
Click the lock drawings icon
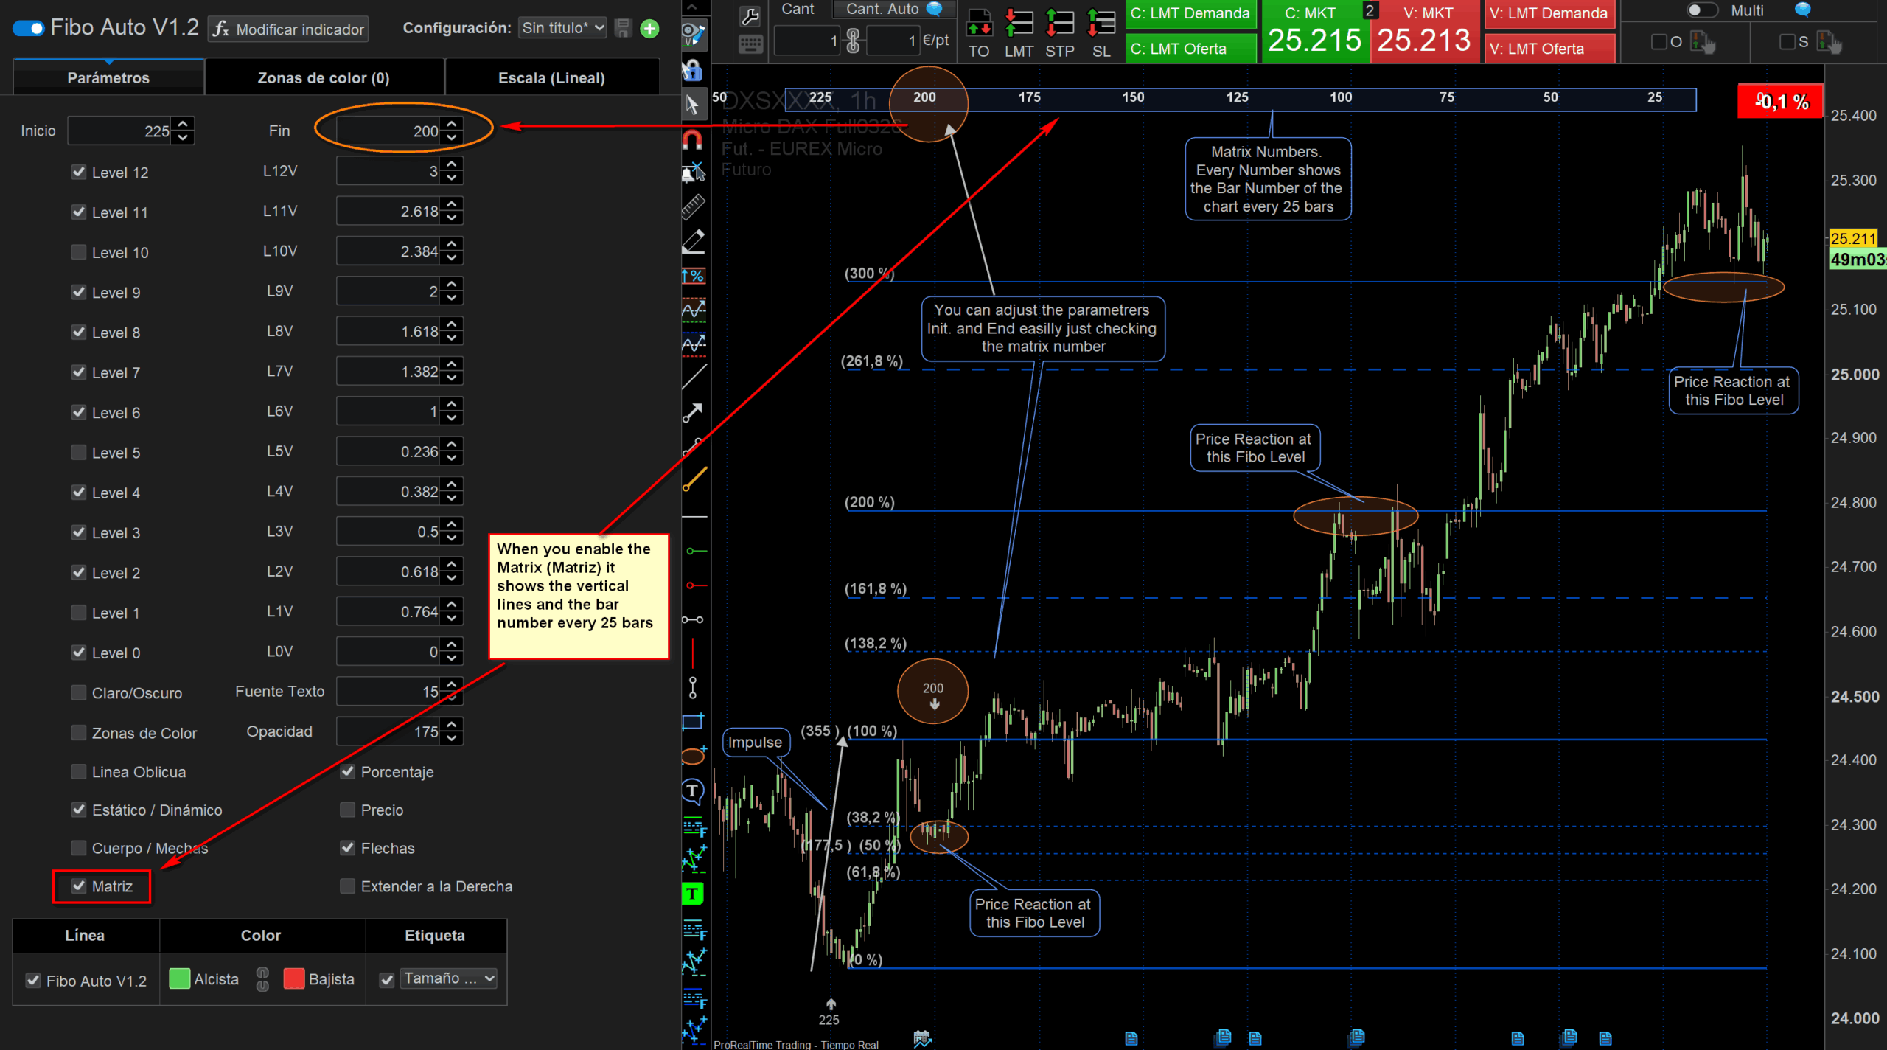(x=692, y=71)
